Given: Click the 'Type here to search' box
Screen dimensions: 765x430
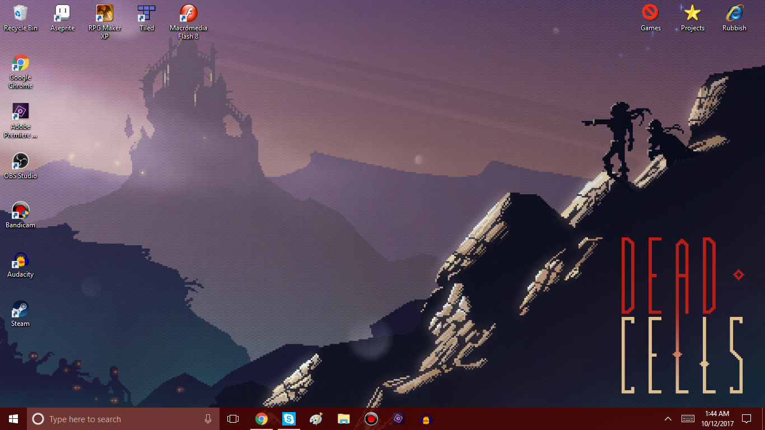Looking at the screenshot, I should pyautogui.click(x=118, y=419).
